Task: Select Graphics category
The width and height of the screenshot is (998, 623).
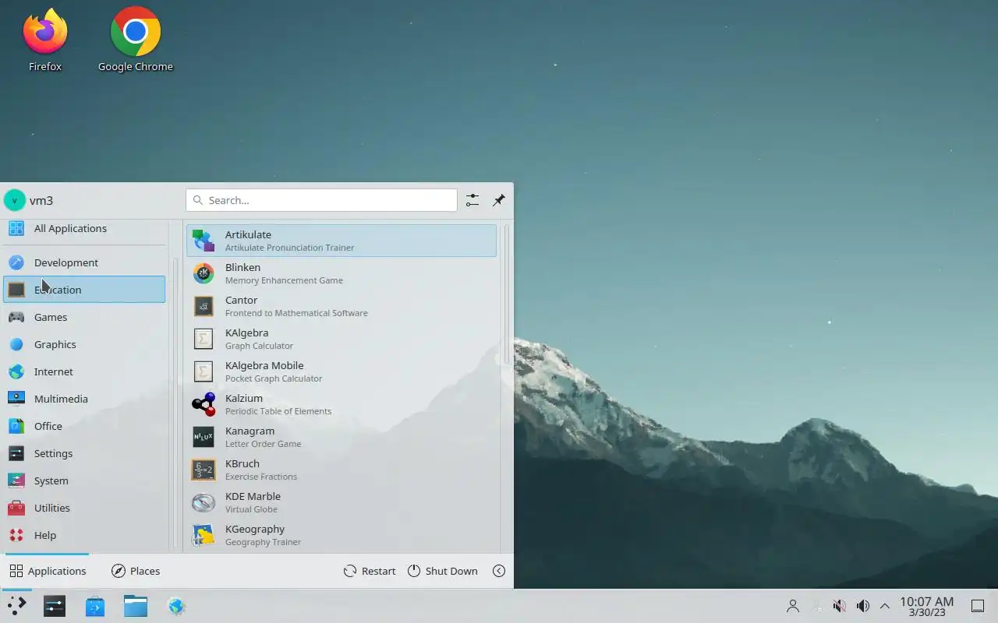Action: point(84,344)
